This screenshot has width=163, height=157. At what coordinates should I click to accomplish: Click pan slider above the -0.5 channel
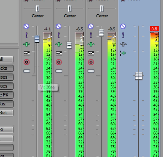point(102,8)
